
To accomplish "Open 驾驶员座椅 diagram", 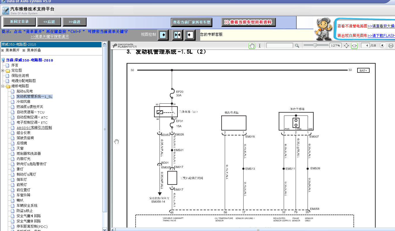I will tap(25, 138).
